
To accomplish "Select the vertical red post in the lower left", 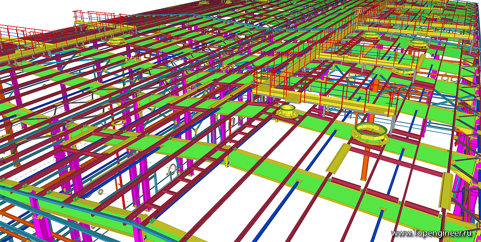I will tap(121, 192).
